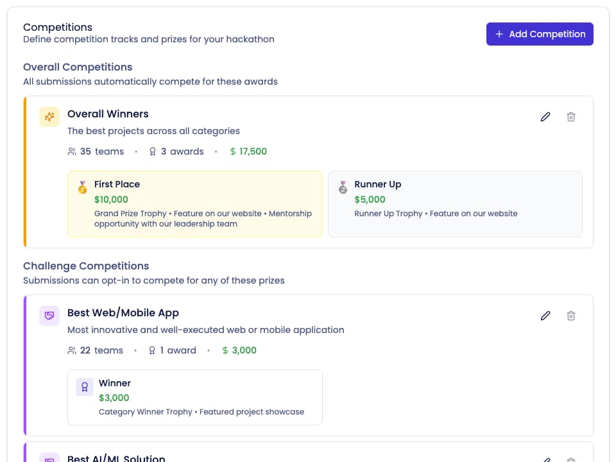Click the edit pencil for Overall Winners
Screen dimensions: 616x462
545,117
